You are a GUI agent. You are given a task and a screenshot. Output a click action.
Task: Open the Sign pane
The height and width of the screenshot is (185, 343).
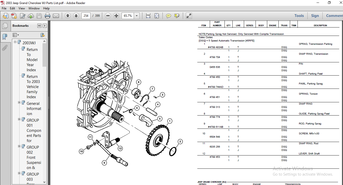(x=315, y=16)
